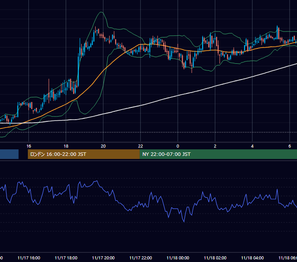Click the 16 hour label on price chart axis
Viewport: 297px width, 262px height.
28,146
